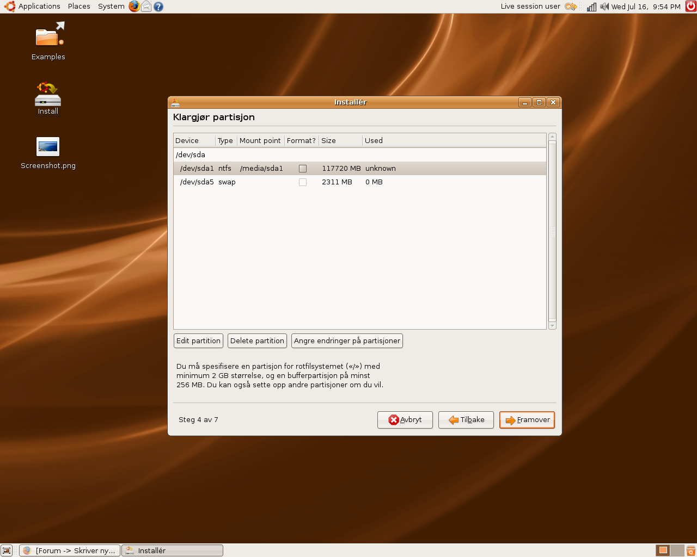Open the System menu
Viewport: 697px width, 557px height.
111,7
